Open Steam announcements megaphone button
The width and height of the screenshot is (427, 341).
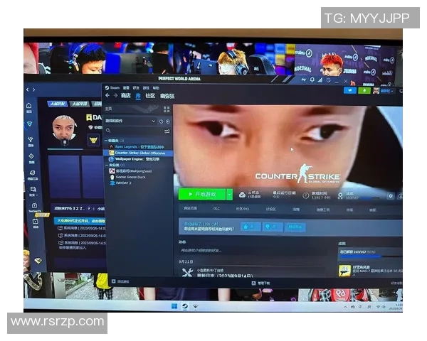[350, 90]
